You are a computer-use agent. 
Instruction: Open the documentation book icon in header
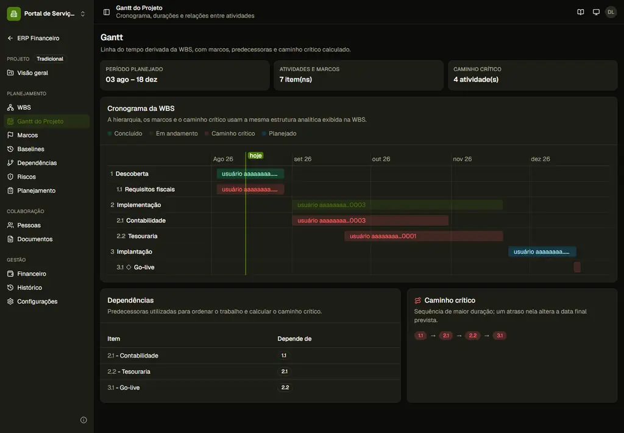click(581, 12)
